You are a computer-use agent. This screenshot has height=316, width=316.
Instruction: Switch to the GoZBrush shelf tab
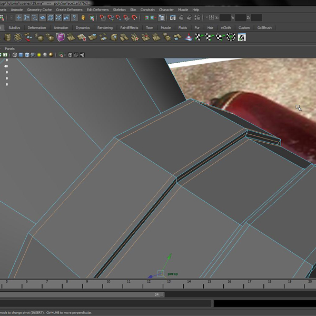264,27
